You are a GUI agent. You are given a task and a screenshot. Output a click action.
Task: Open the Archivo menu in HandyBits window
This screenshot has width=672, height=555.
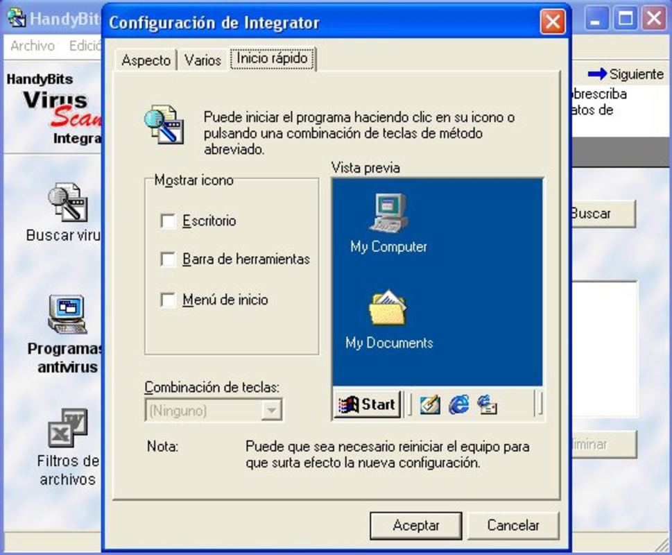[33, 45]
